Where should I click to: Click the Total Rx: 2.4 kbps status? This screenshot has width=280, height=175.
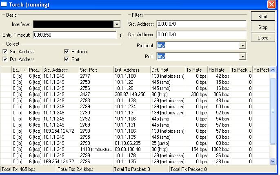tap(84, 169)
